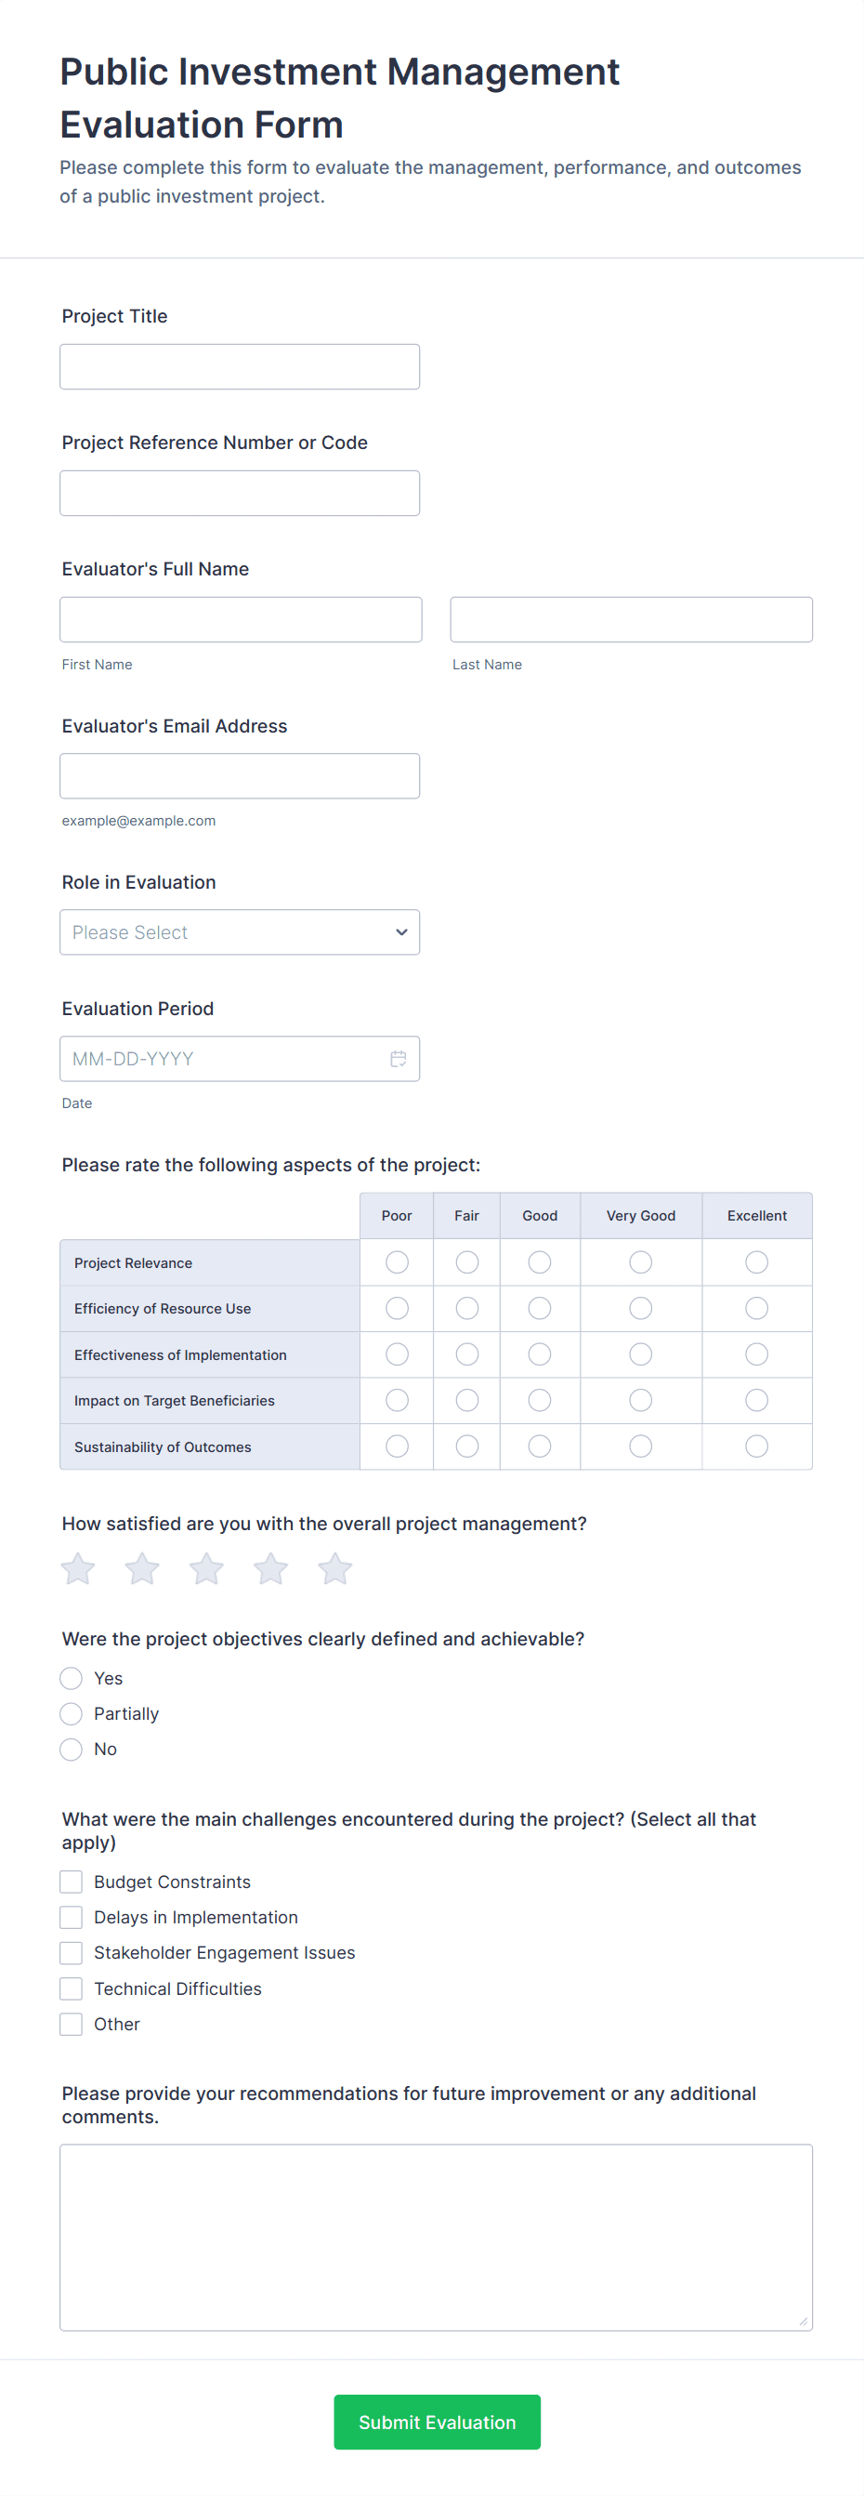Click the Project Title text field
864x2496 pixels.
240,367
